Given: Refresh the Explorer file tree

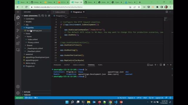Looking at the screenshot, I should pyautogui.click(x=46, y=16).
